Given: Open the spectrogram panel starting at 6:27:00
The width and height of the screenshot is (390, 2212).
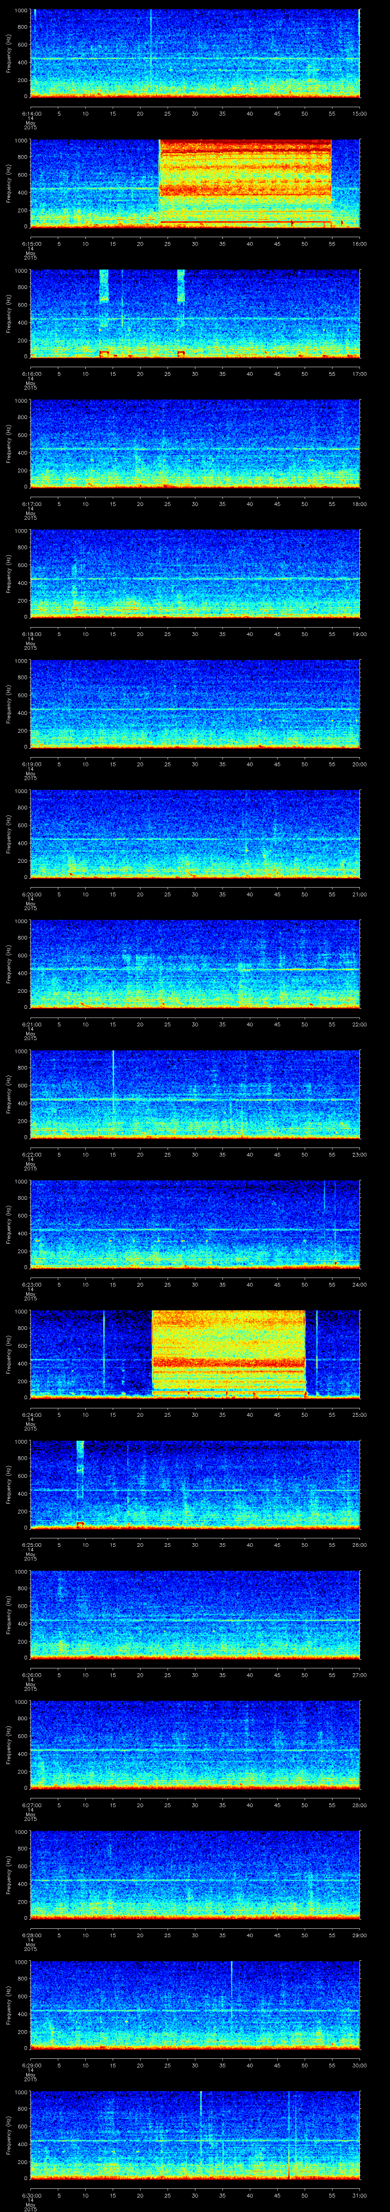Looking at the screenshot, I should tap(195, 1746).
